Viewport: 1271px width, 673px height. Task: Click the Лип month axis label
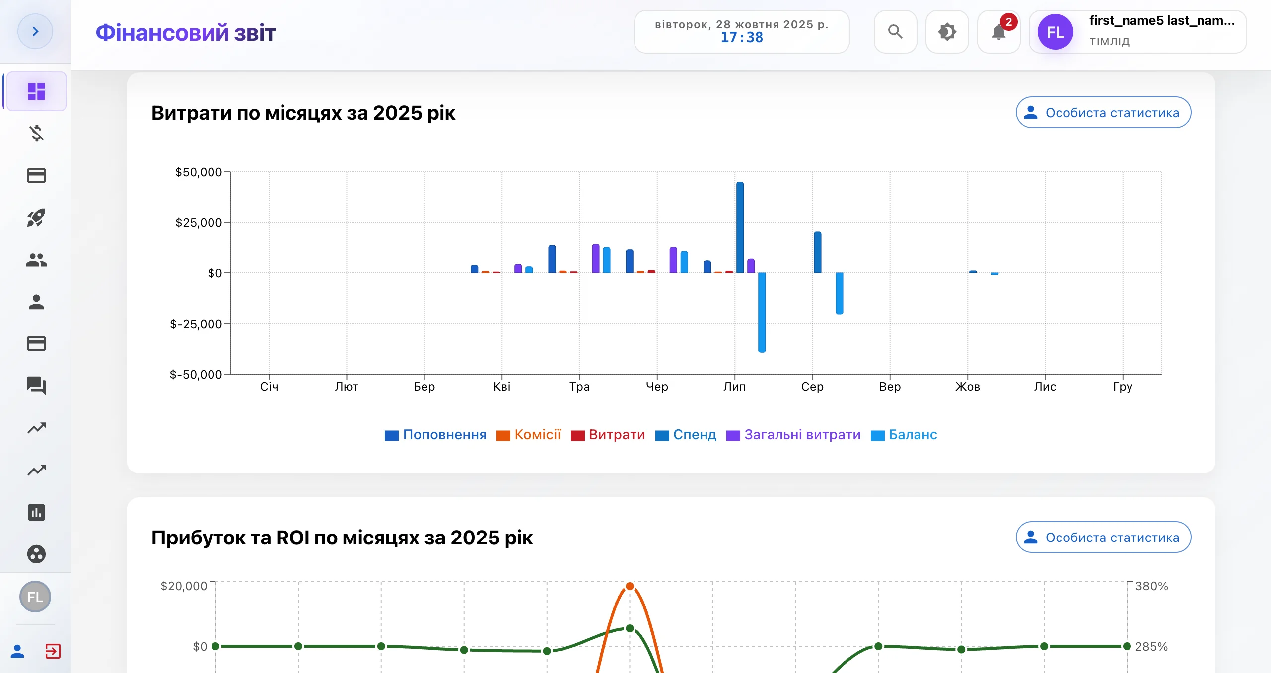click(x=735, y=387)
